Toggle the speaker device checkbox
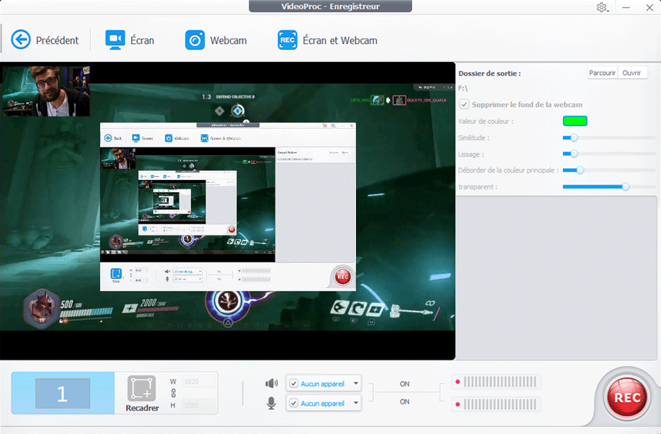The height and width of the screenshot is (434, 661). click(294, 384)
